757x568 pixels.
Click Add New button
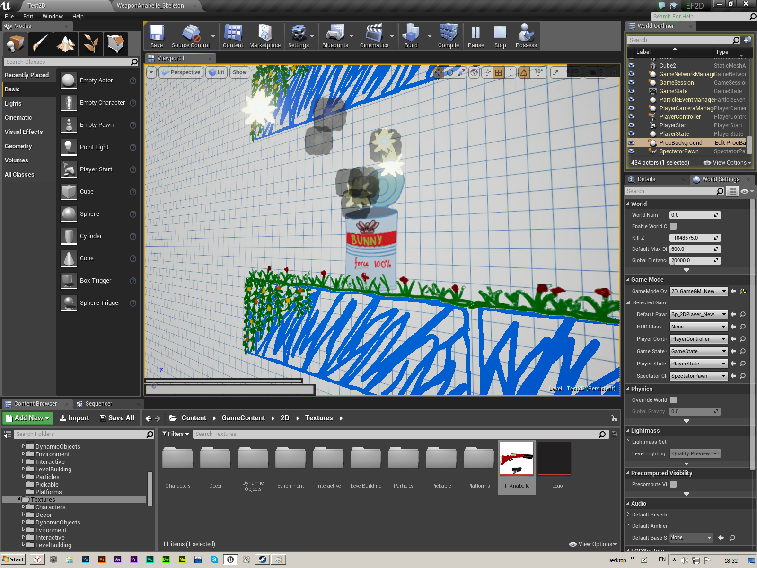(x=27, y=418)
